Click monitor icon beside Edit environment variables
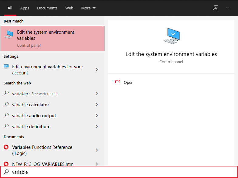238x178 pixels. point(6,67)
